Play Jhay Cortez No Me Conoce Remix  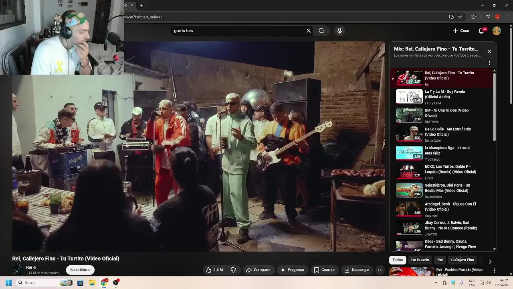(x=441, y=228)
